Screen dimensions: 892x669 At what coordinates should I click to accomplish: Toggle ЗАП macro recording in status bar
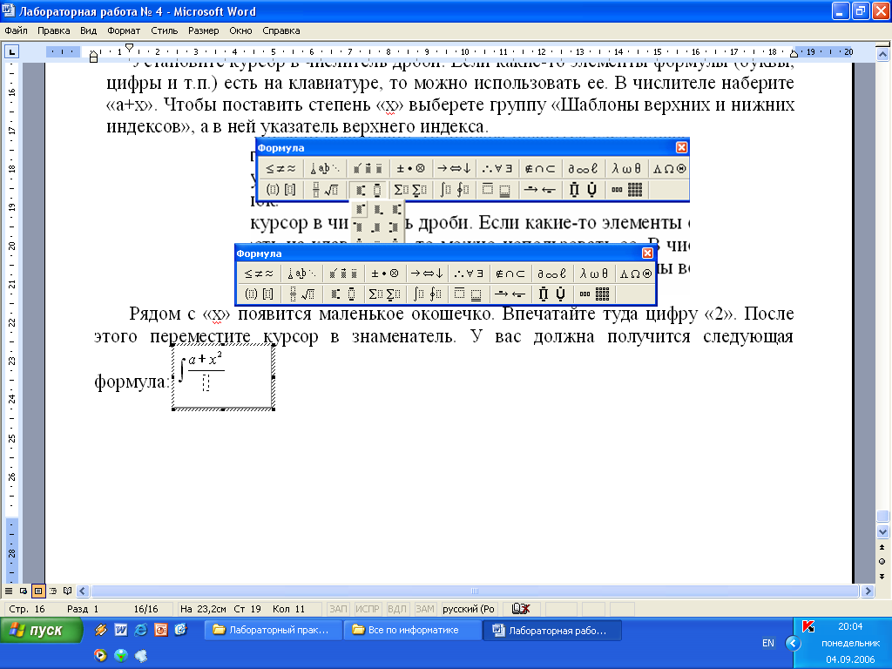pyautogui.click(x=338, y=609)
